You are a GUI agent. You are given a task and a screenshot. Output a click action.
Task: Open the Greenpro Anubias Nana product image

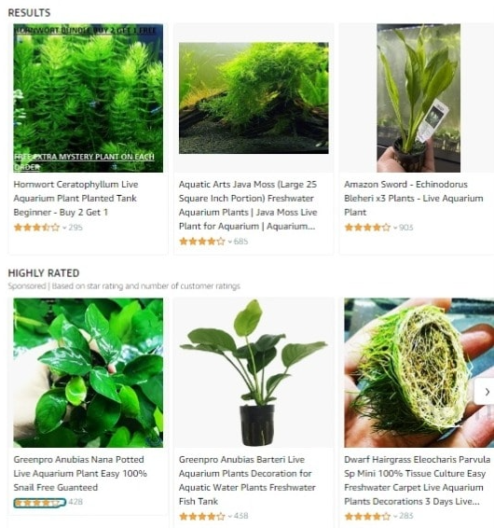coord(89,373)
